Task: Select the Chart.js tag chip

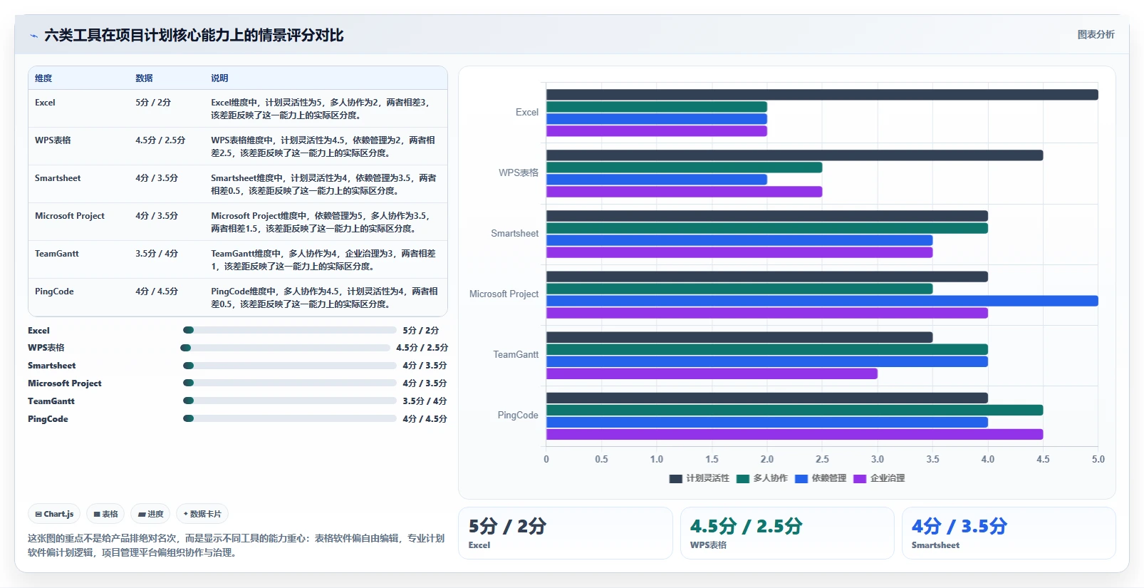Action: [54, 514]
